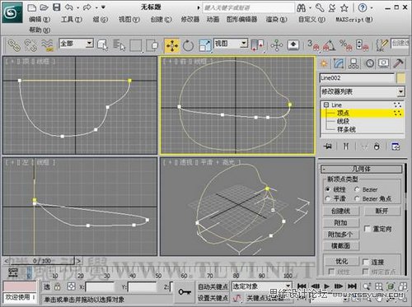
Task: Open the Create panel tab
Action: (324, 63)
